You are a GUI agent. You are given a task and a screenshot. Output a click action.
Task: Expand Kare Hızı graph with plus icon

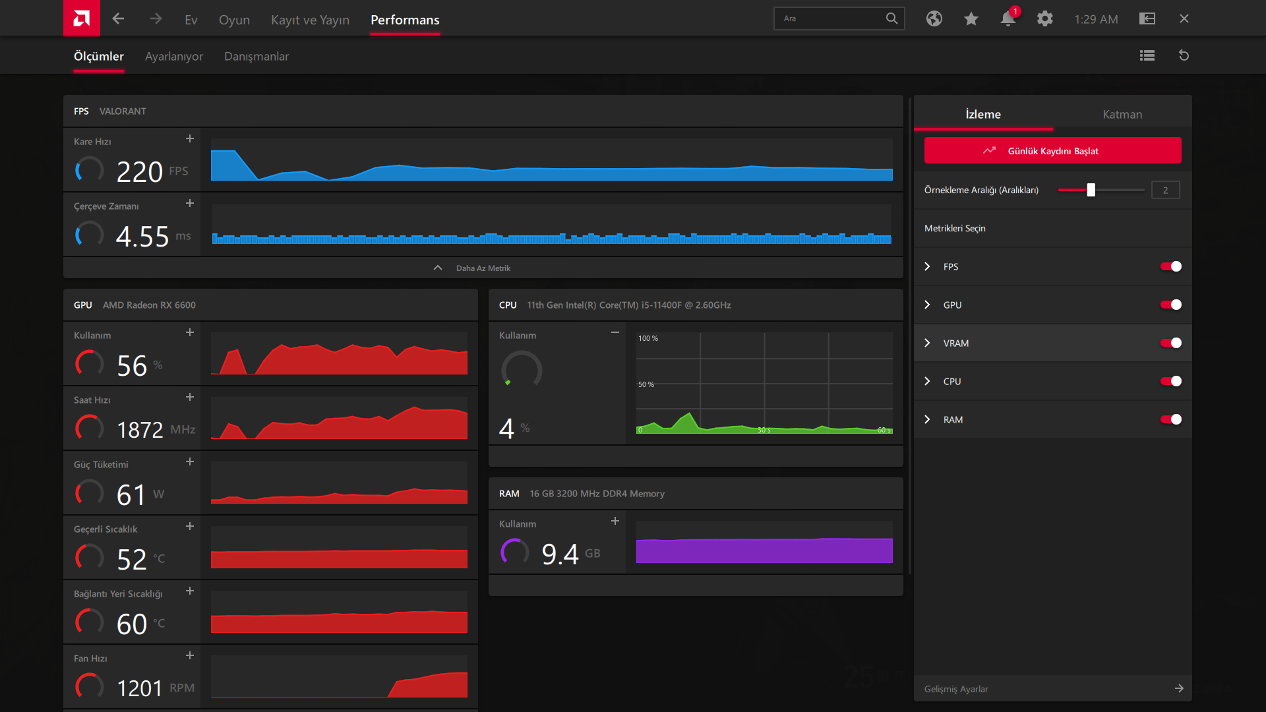[190, 139]
